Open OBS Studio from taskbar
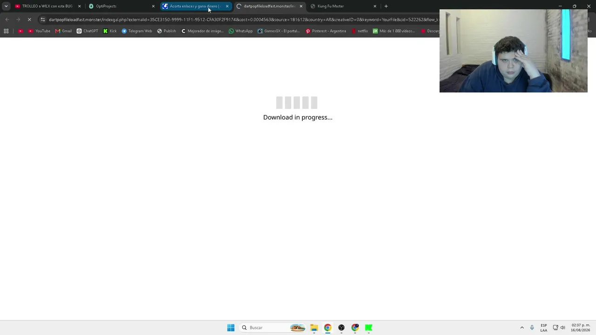 (341, 328)
